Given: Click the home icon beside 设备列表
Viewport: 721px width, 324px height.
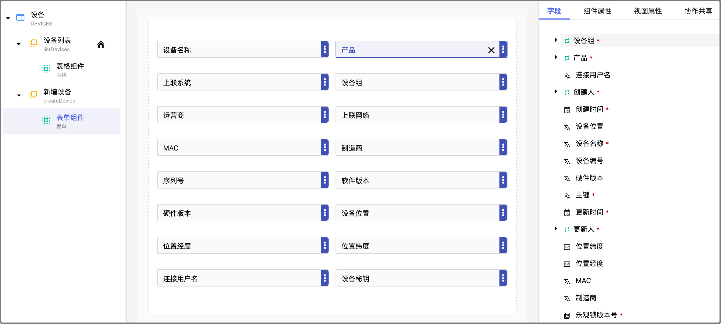Looking at the screenshot, I should coord(101,44).
